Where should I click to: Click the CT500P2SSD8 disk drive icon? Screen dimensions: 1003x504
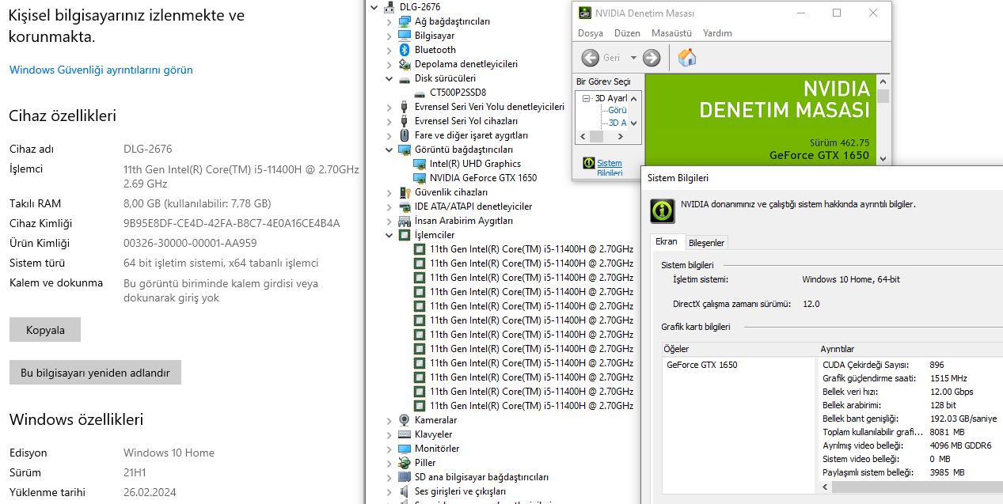[x=420, y=93]
